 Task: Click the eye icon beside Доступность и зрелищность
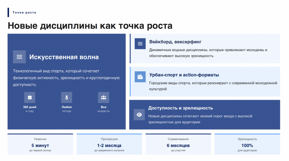point(139,115)
